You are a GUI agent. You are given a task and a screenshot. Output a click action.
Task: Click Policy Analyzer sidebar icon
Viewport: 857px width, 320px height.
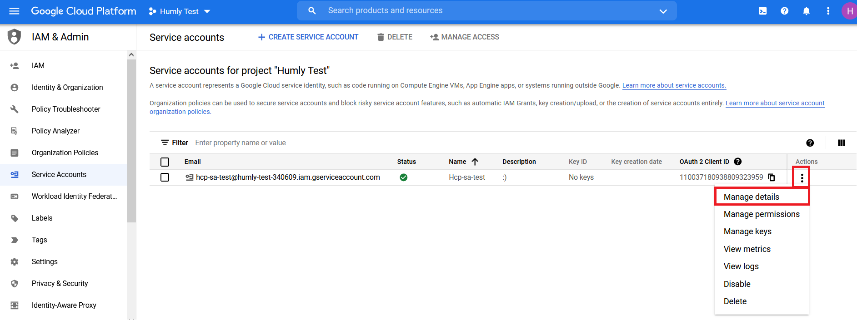click(15, 131)
